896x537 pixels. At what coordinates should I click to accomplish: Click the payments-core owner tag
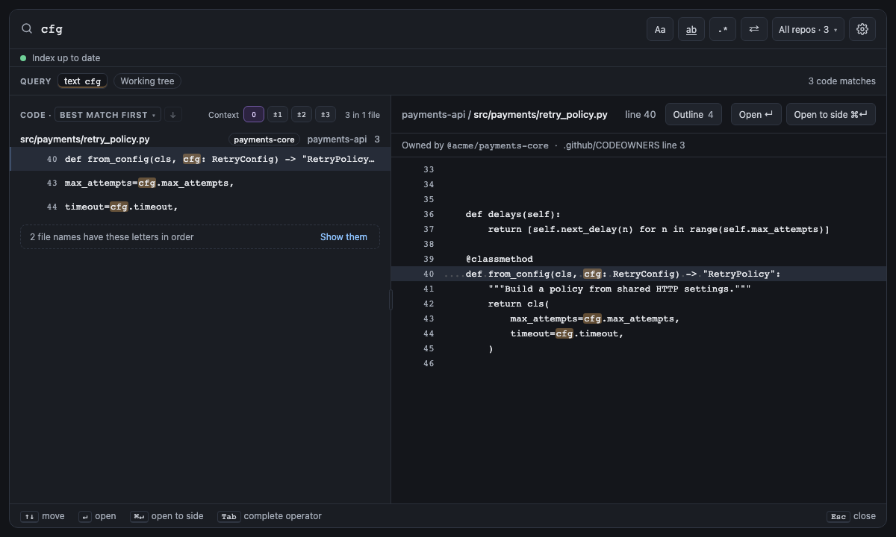[x=264, y=139]
